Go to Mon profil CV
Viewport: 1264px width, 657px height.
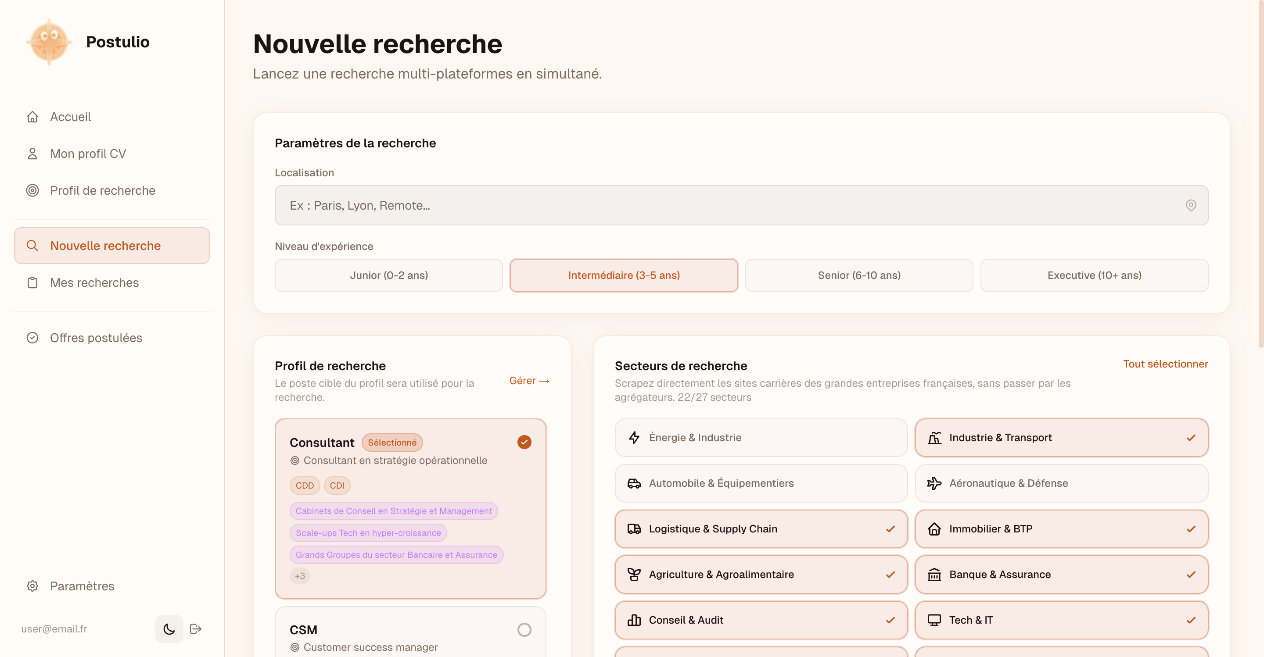click(112, 154)
